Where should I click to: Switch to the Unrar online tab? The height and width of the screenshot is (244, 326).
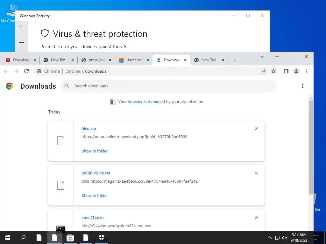click(134, 60)
